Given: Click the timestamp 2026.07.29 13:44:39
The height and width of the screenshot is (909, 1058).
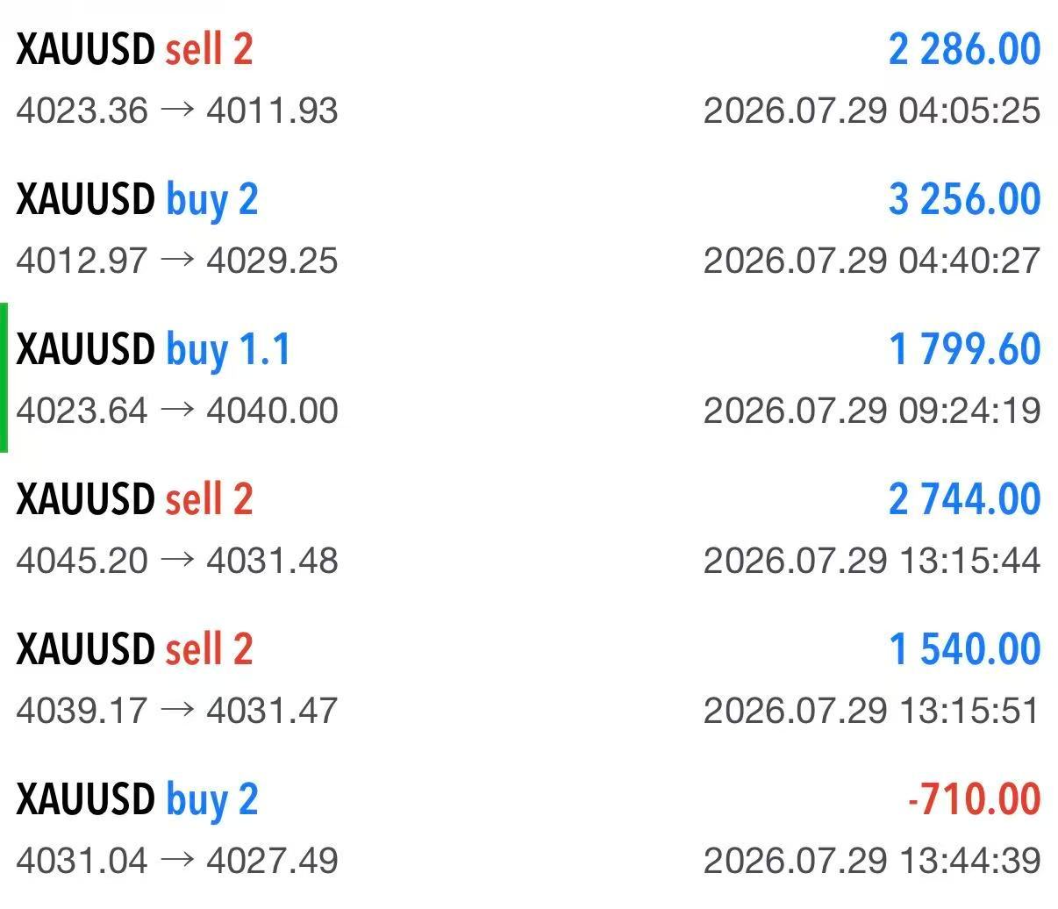Looking at the screenshot, I should pyautogui.click(x=872, y=861).
